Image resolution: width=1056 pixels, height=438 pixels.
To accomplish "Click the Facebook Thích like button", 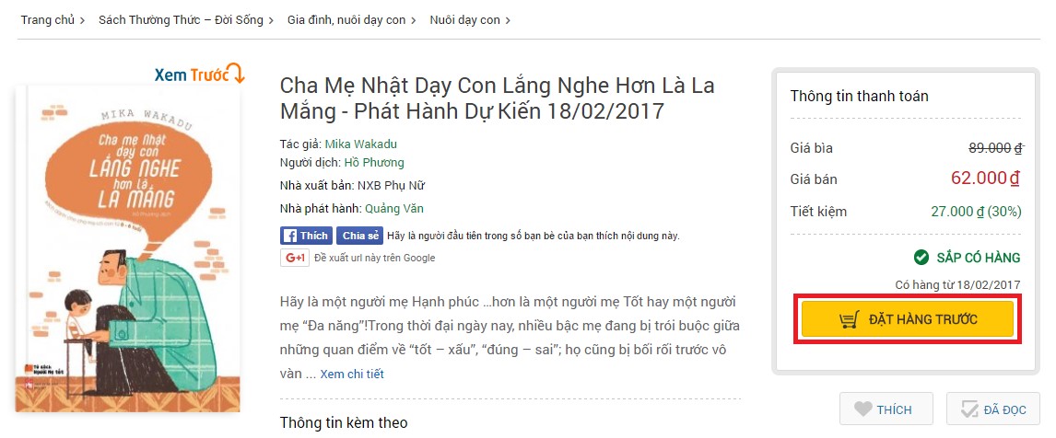I will 307,236.
